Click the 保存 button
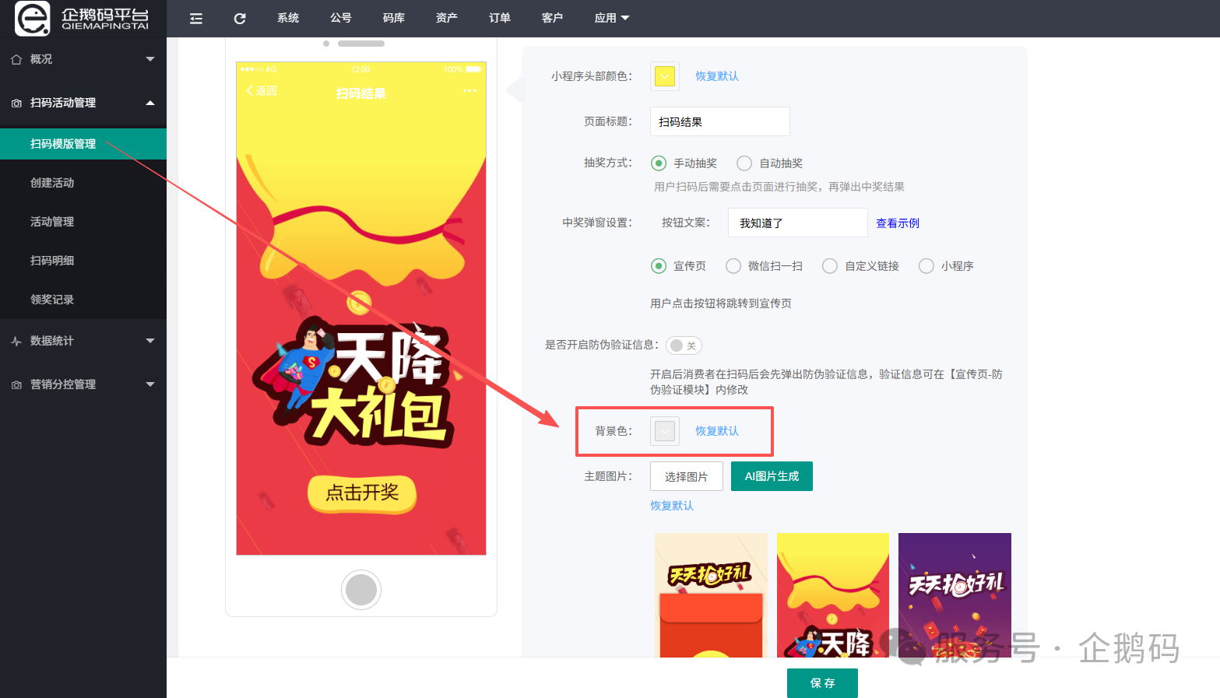This screenshot has height=698, width=1220. [x=822, y=682]
